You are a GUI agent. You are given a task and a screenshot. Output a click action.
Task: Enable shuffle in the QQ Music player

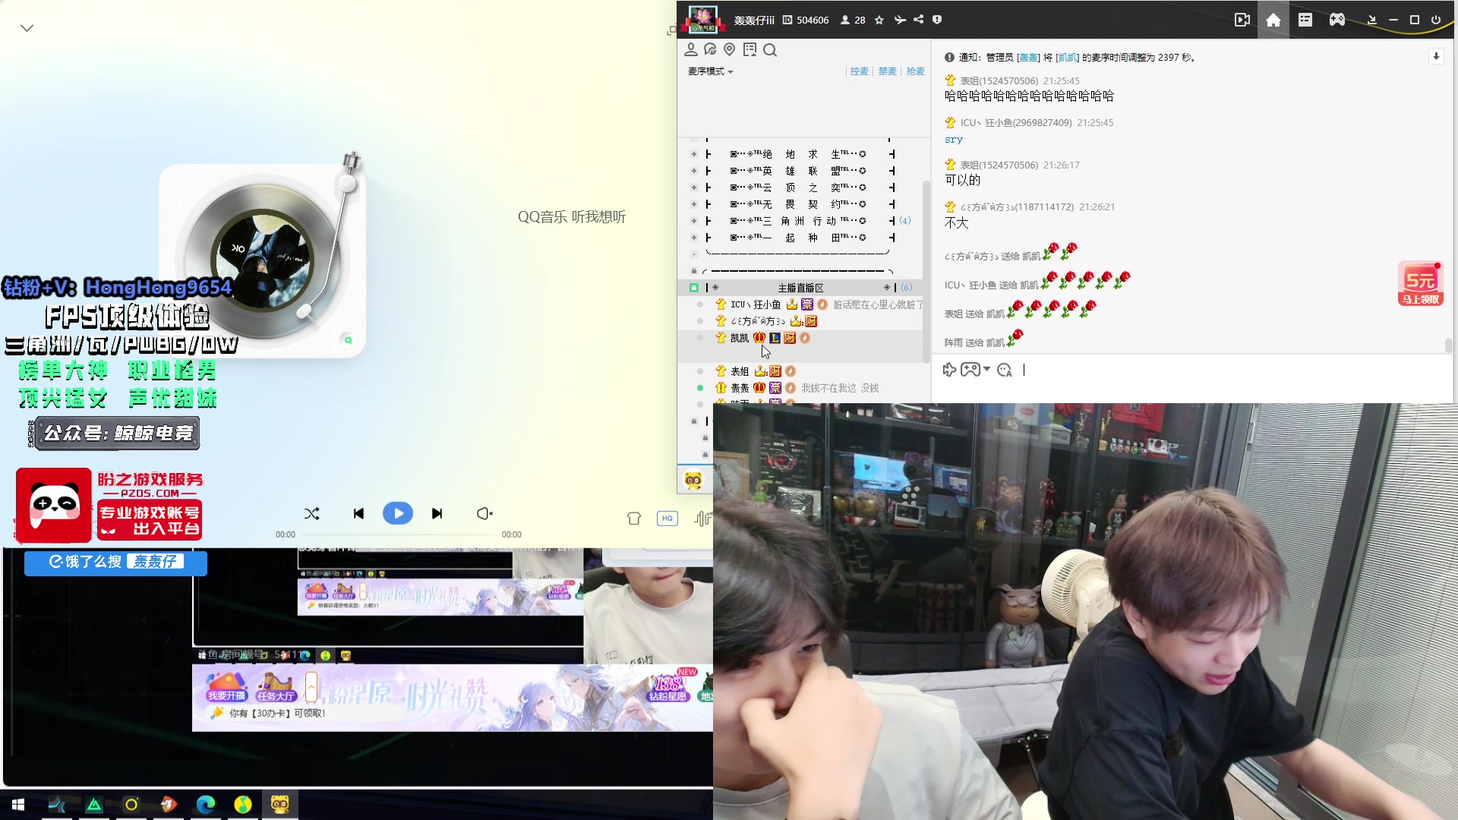312,513
